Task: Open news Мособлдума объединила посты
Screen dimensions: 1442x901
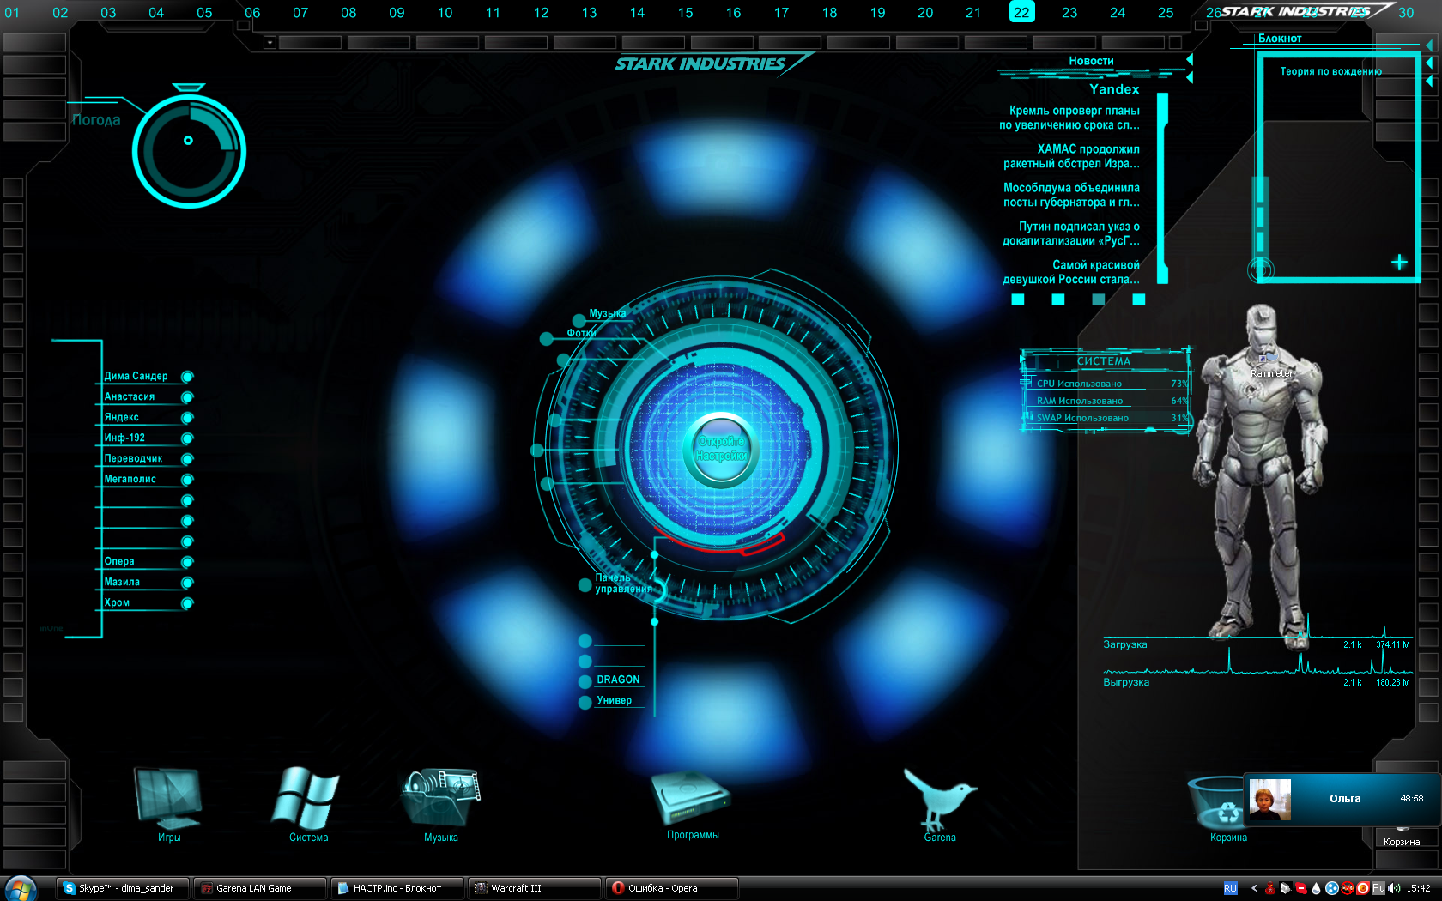Action: point(1071,195)
